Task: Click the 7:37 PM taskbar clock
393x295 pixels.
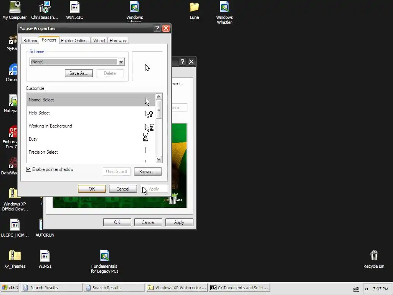Action: 380,289
